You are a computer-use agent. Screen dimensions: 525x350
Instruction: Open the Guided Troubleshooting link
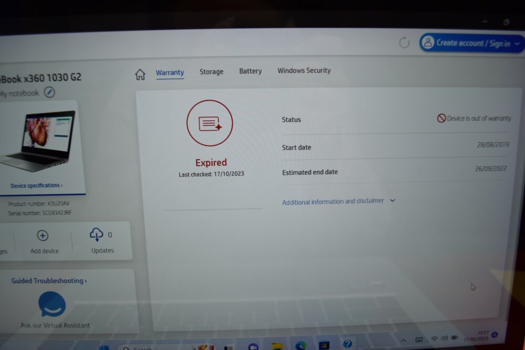49,281
